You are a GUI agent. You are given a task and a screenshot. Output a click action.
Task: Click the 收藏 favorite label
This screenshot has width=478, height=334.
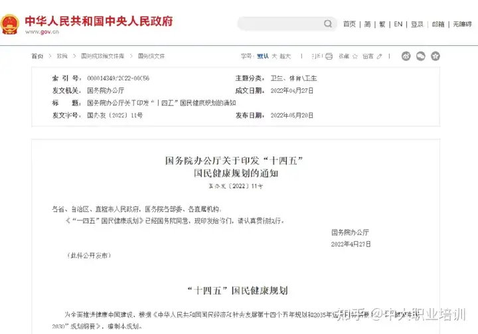[344, 56]
